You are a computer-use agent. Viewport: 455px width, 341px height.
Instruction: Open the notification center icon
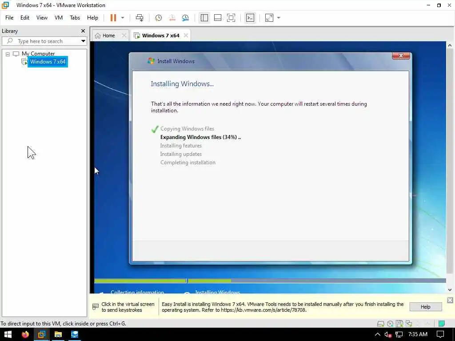pyautogui.click(x=440, y=334)
